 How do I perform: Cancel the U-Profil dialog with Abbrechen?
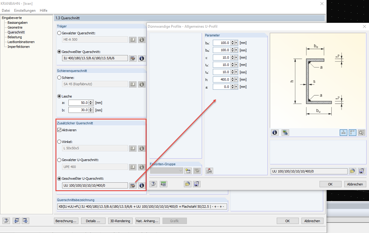(x=355, y=184)
